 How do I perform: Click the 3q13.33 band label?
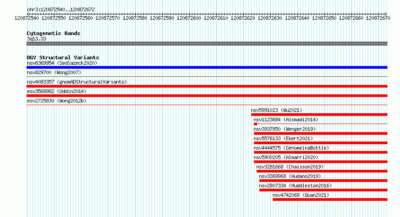point(36,39)
